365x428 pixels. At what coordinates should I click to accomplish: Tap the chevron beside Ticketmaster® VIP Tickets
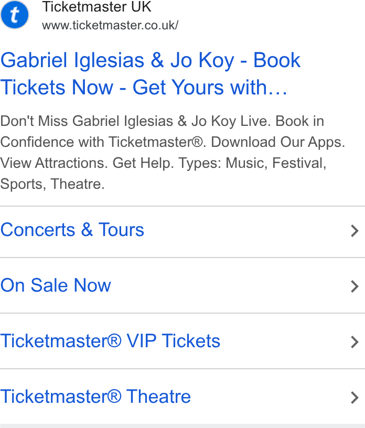coord(355,342)
